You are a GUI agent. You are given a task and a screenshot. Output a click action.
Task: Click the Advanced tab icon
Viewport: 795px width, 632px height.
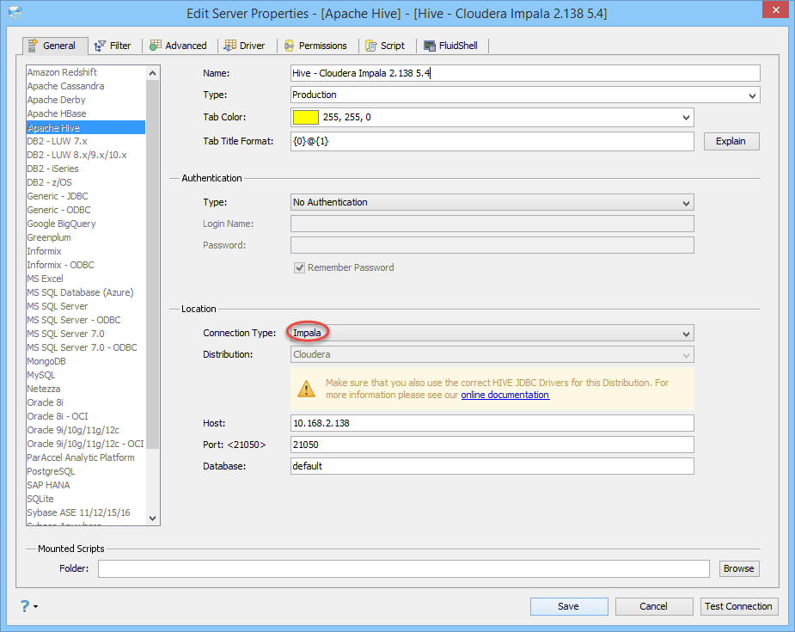tap(156, 46)
